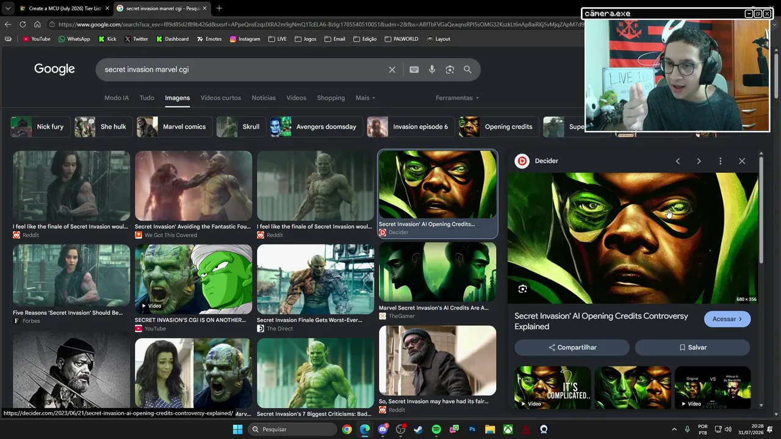The image size is (781, 439).
Task: Start a voice search with the microphone
Action: click(x=432, y=70)
